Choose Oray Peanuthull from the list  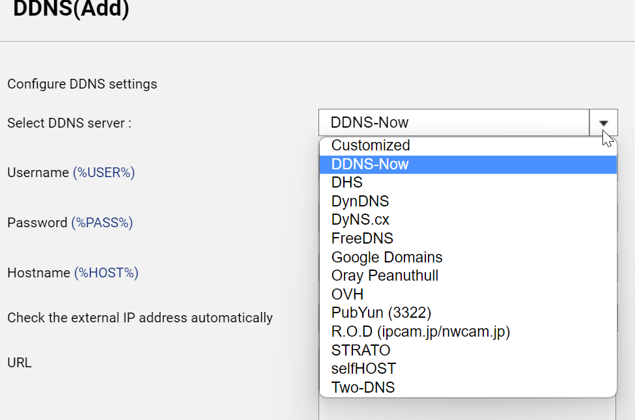(x=384, y=275)
